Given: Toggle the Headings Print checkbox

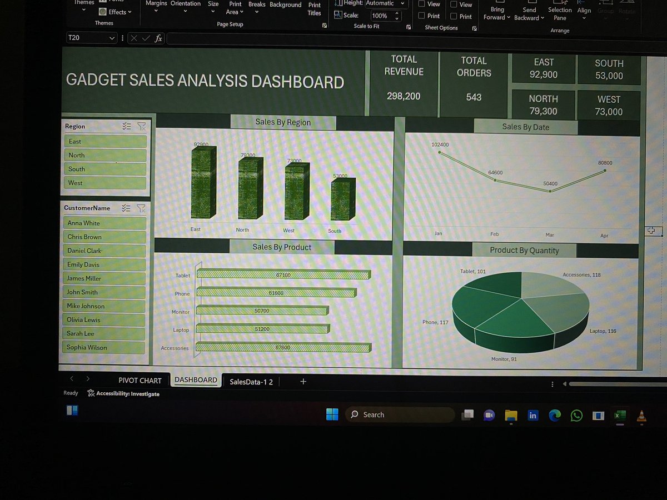Looking at the screenshot, I should tap(454, 17).
